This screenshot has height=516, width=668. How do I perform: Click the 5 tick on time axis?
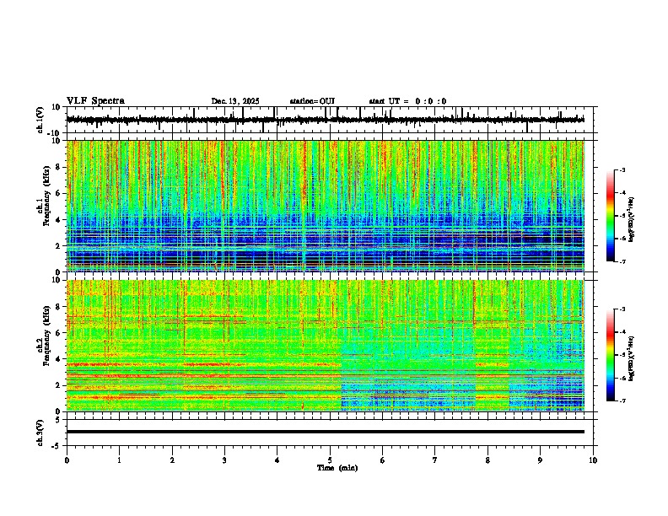330,460
